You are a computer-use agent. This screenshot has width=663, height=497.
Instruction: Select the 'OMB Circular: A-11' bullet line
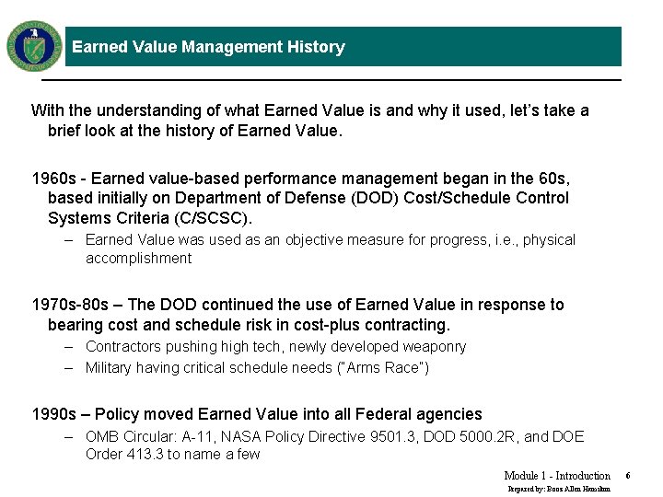[x=334, y=436]
